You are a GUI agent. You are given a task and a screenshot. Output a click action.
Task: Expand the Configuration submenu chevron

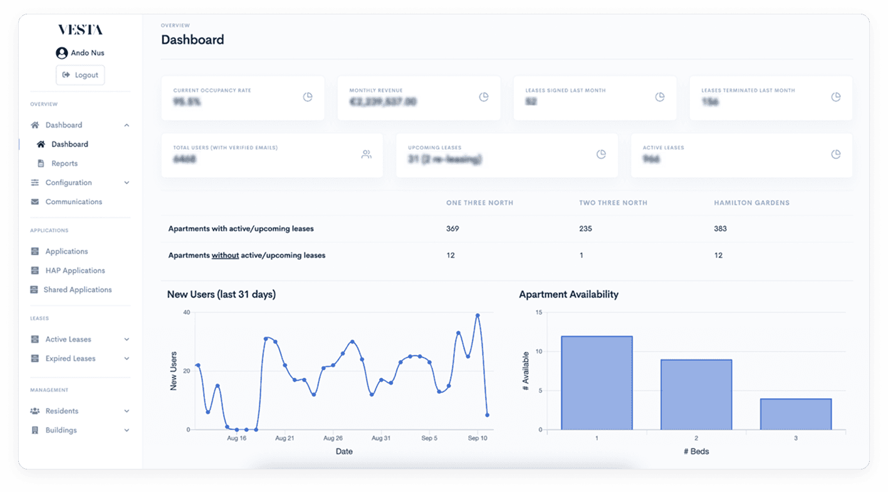coord(127,183)
